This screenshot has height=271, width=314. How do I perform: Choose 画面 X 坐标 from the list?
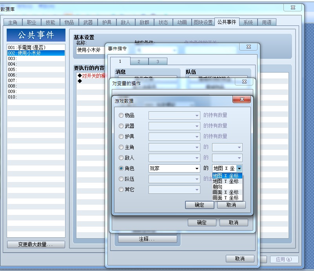pyautogui.click(x=227, y=192)
